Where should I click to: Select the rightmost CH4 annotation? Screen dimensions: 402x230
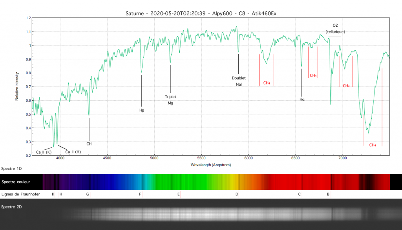(x=372, y=144)
